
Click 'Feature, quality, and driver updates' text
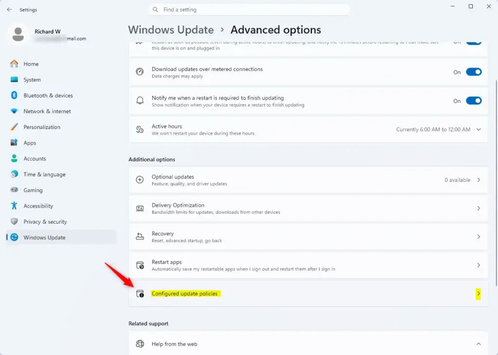189,184
